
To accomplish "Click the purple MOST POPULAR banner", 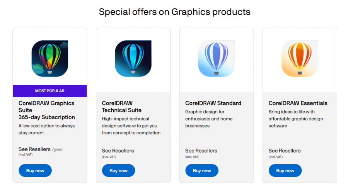I will pos(50,91).
